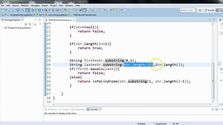Switch to the Javadoc tab
Image resolution: width=223 pixels, height=125 pixels.
coord(64,110)
